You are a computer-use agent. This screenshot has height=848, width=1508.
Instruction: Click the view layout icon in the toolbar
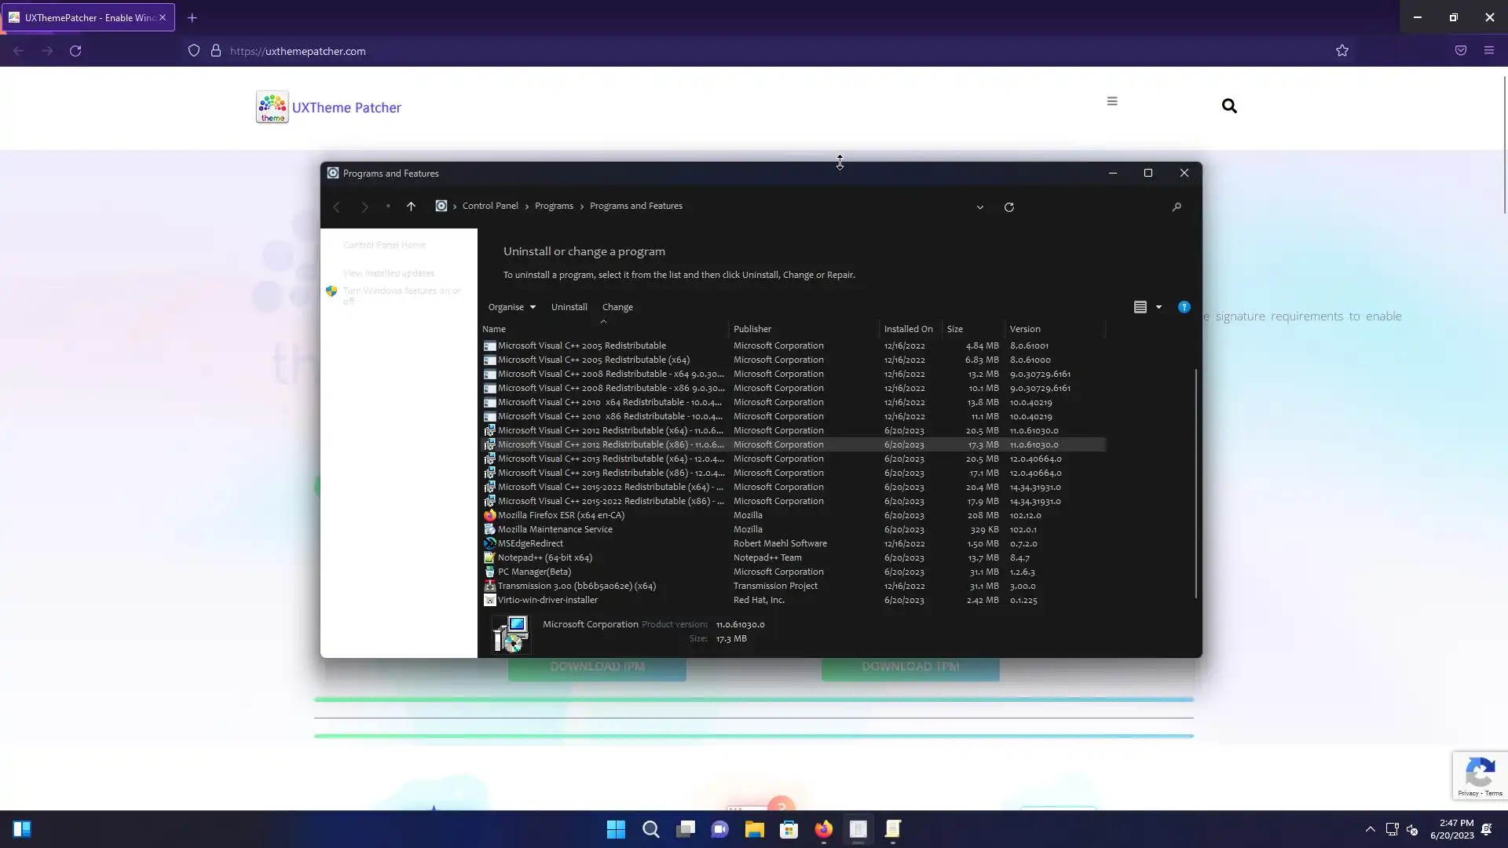pos(1140,307)
